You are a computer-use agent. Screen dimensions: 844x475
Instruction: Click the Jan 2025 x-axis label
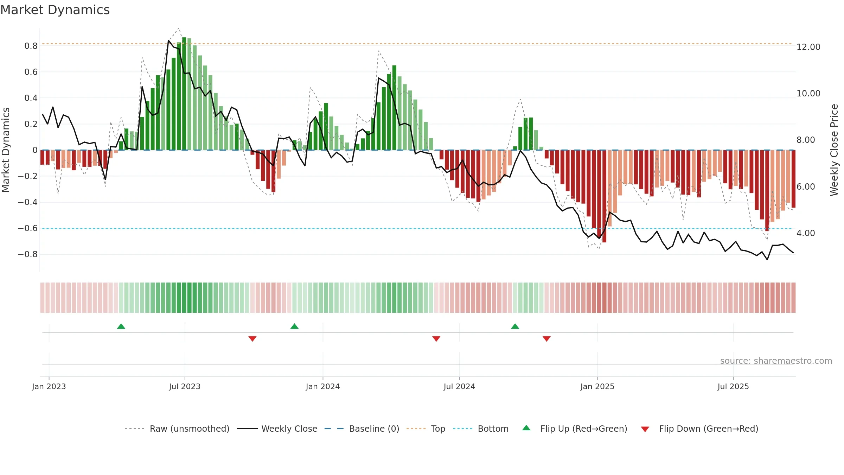[597, 386]
